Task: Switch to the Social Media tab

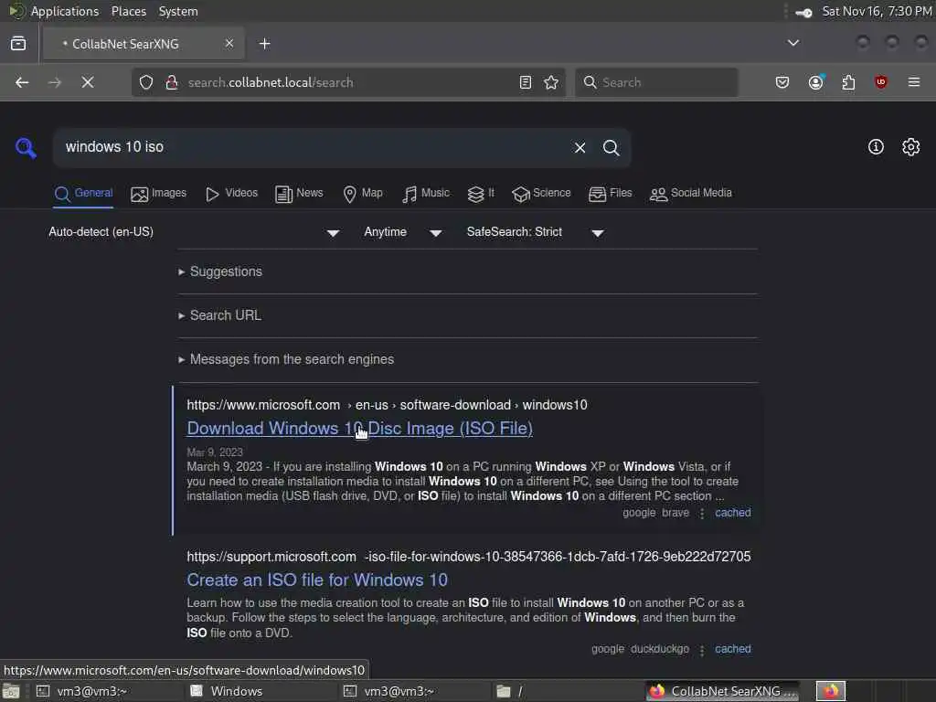Action: [x=691, y=194]
